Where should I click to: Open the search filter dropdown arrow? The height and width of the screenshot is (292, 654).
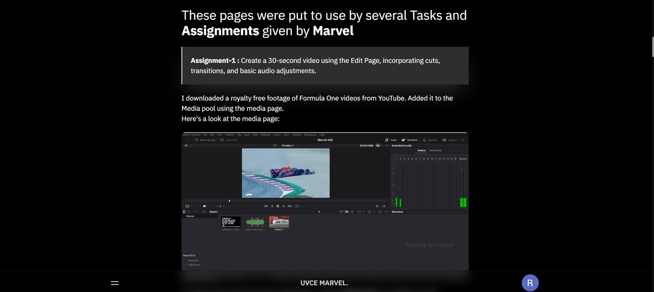374,212
